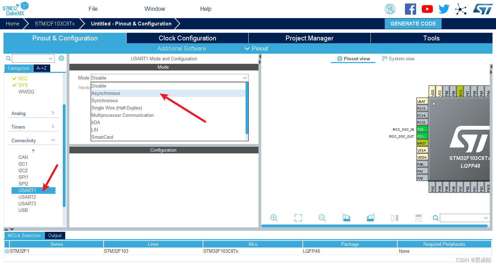Zoom in on the pinout view

(x=274, y=218)
